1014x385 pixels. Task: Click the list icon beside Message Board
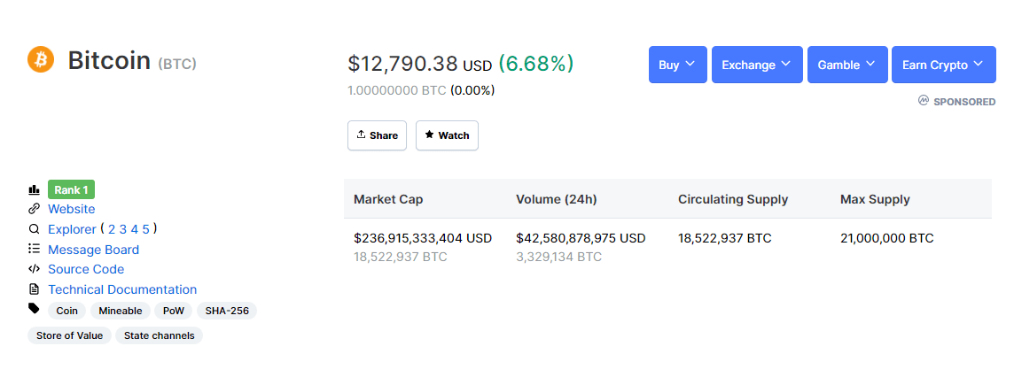pyautogui.click(x=34, y=249)
